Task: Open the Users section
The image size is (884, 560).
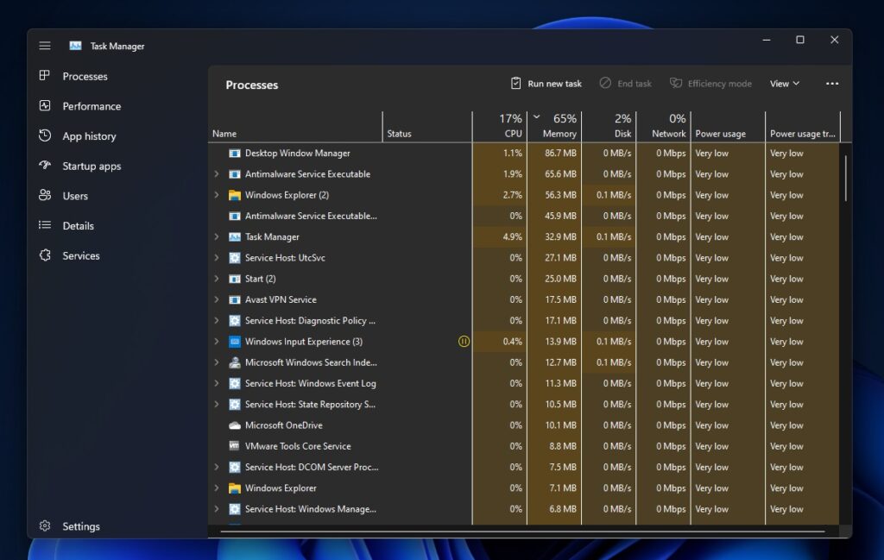Action: pyautogui.click(x=74, y=196)
